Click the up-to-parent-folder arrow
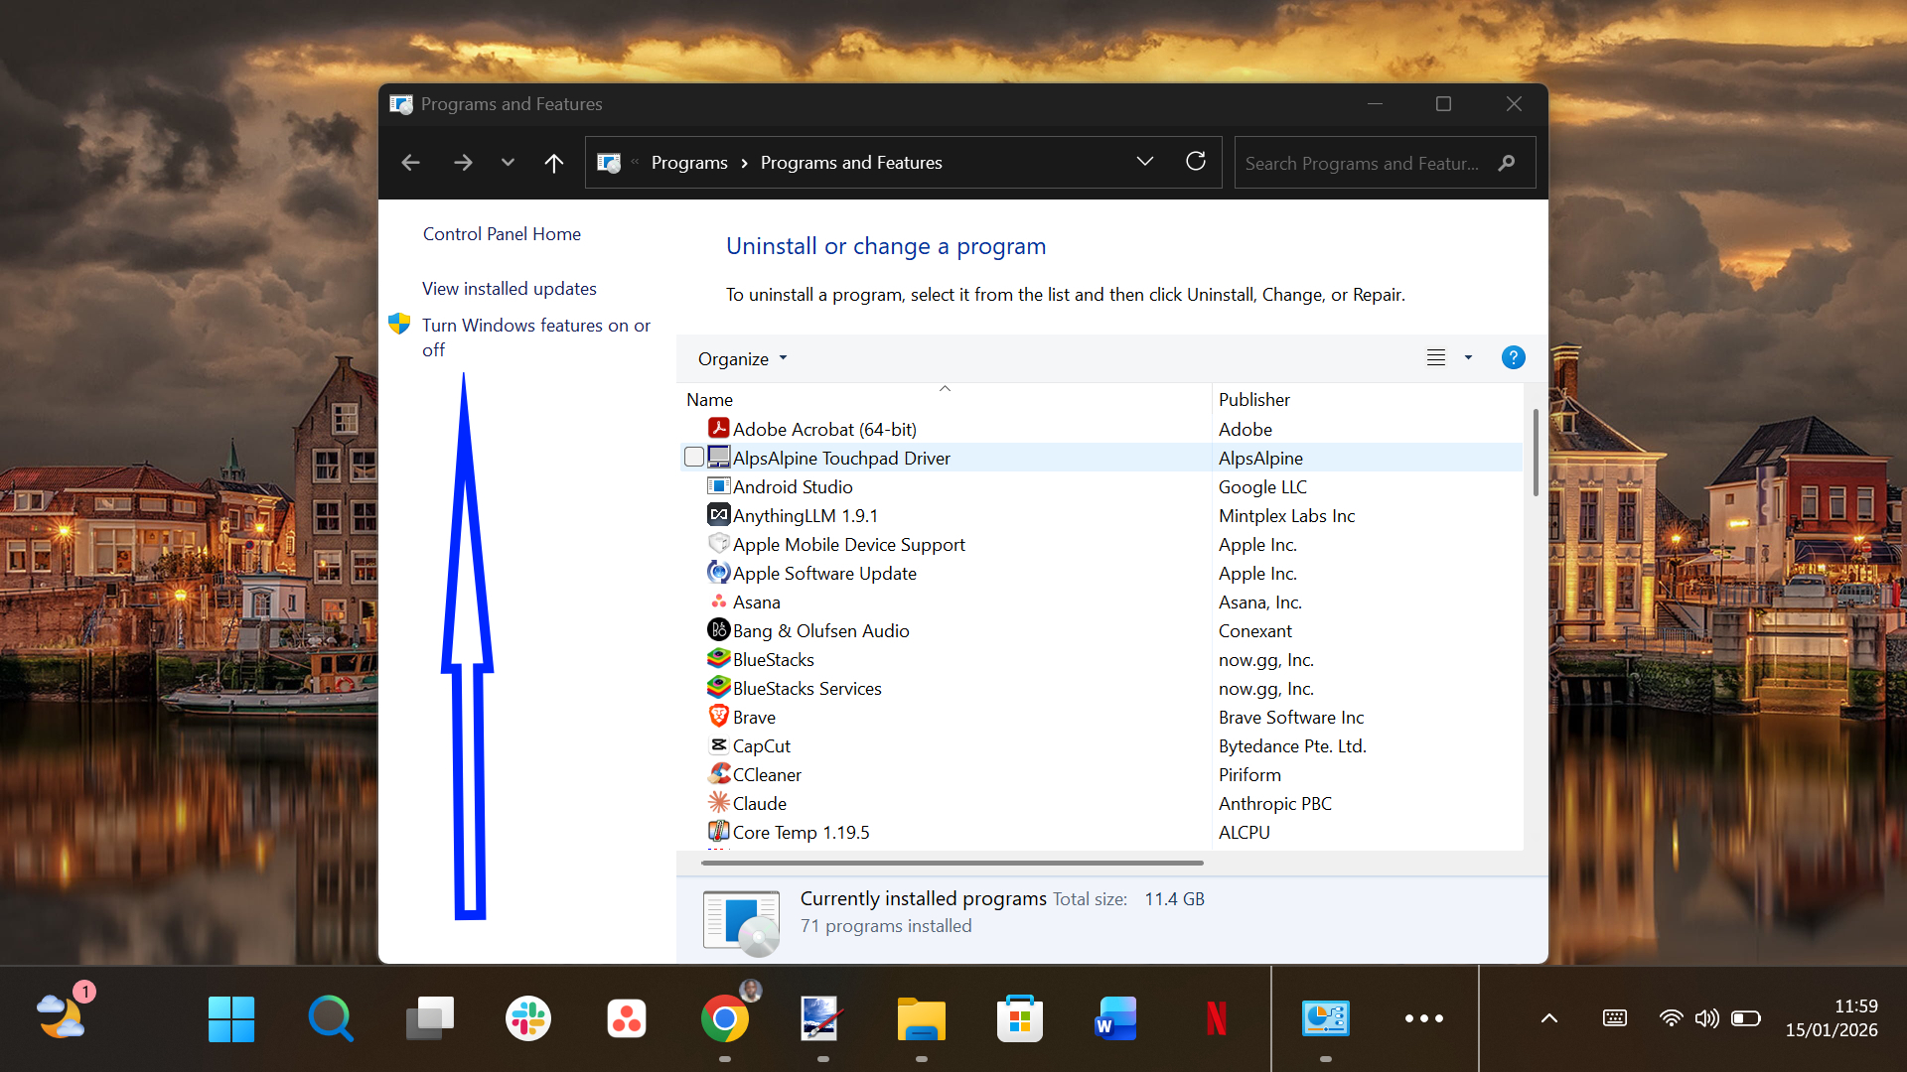This screenshot has height=1072, width=1907. click(x=553, y=162)
